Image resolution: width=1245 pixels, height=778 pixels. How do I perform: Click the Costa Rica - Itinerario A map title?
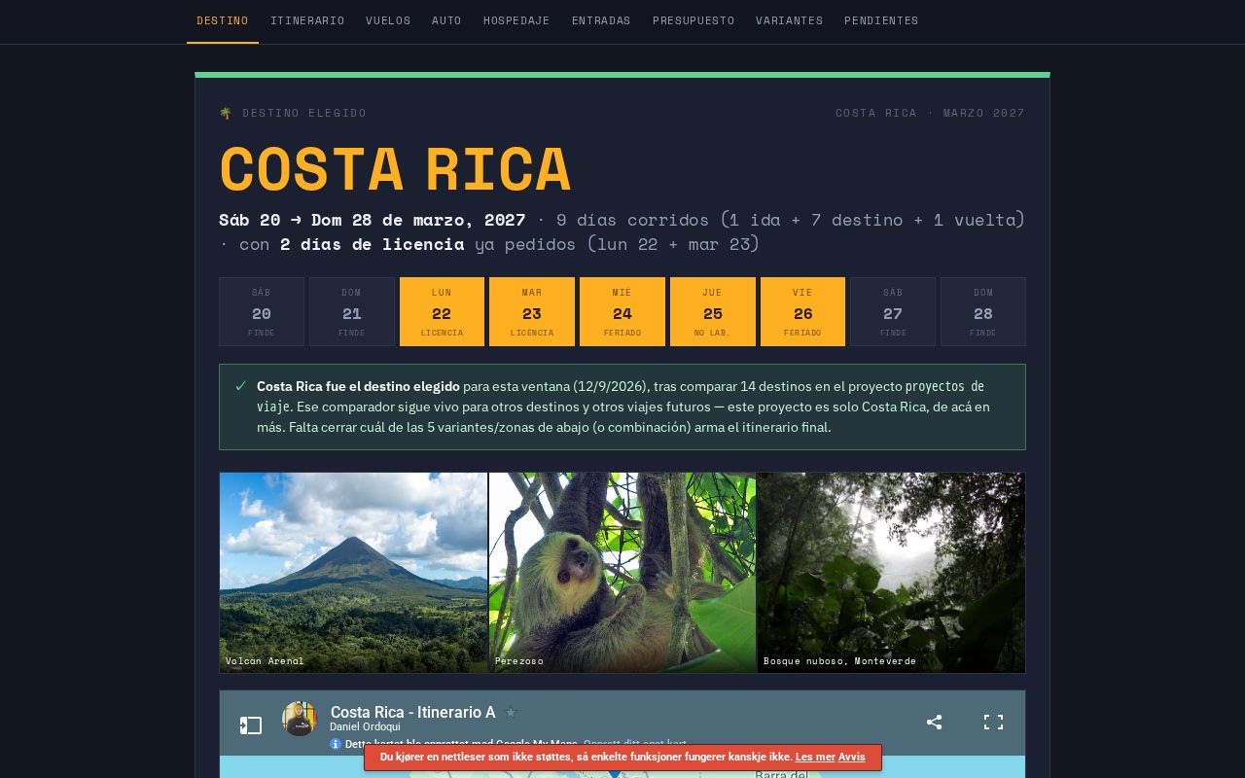click(x=413, y=713)
